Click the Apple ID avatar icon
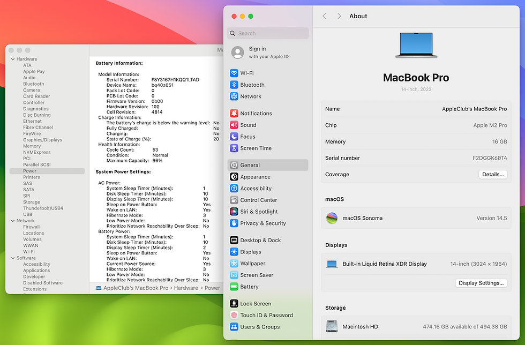The width and height of the screenshot is (525, 345). pos(238,52)
